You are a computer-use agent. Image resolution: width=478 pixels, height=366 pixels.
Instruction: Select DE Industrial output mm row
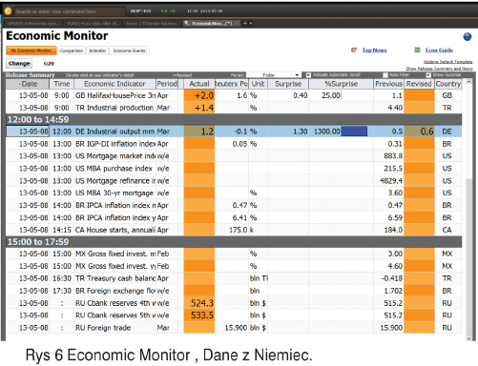coord(234,132)
